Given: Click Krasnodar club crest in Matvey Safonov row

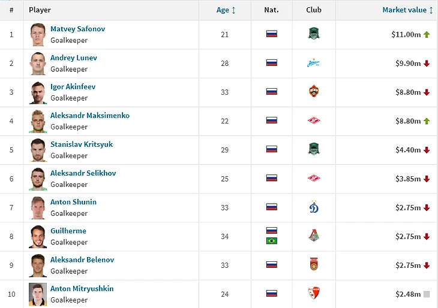Looking at the screenshot, I should click(x=314, y=34).
